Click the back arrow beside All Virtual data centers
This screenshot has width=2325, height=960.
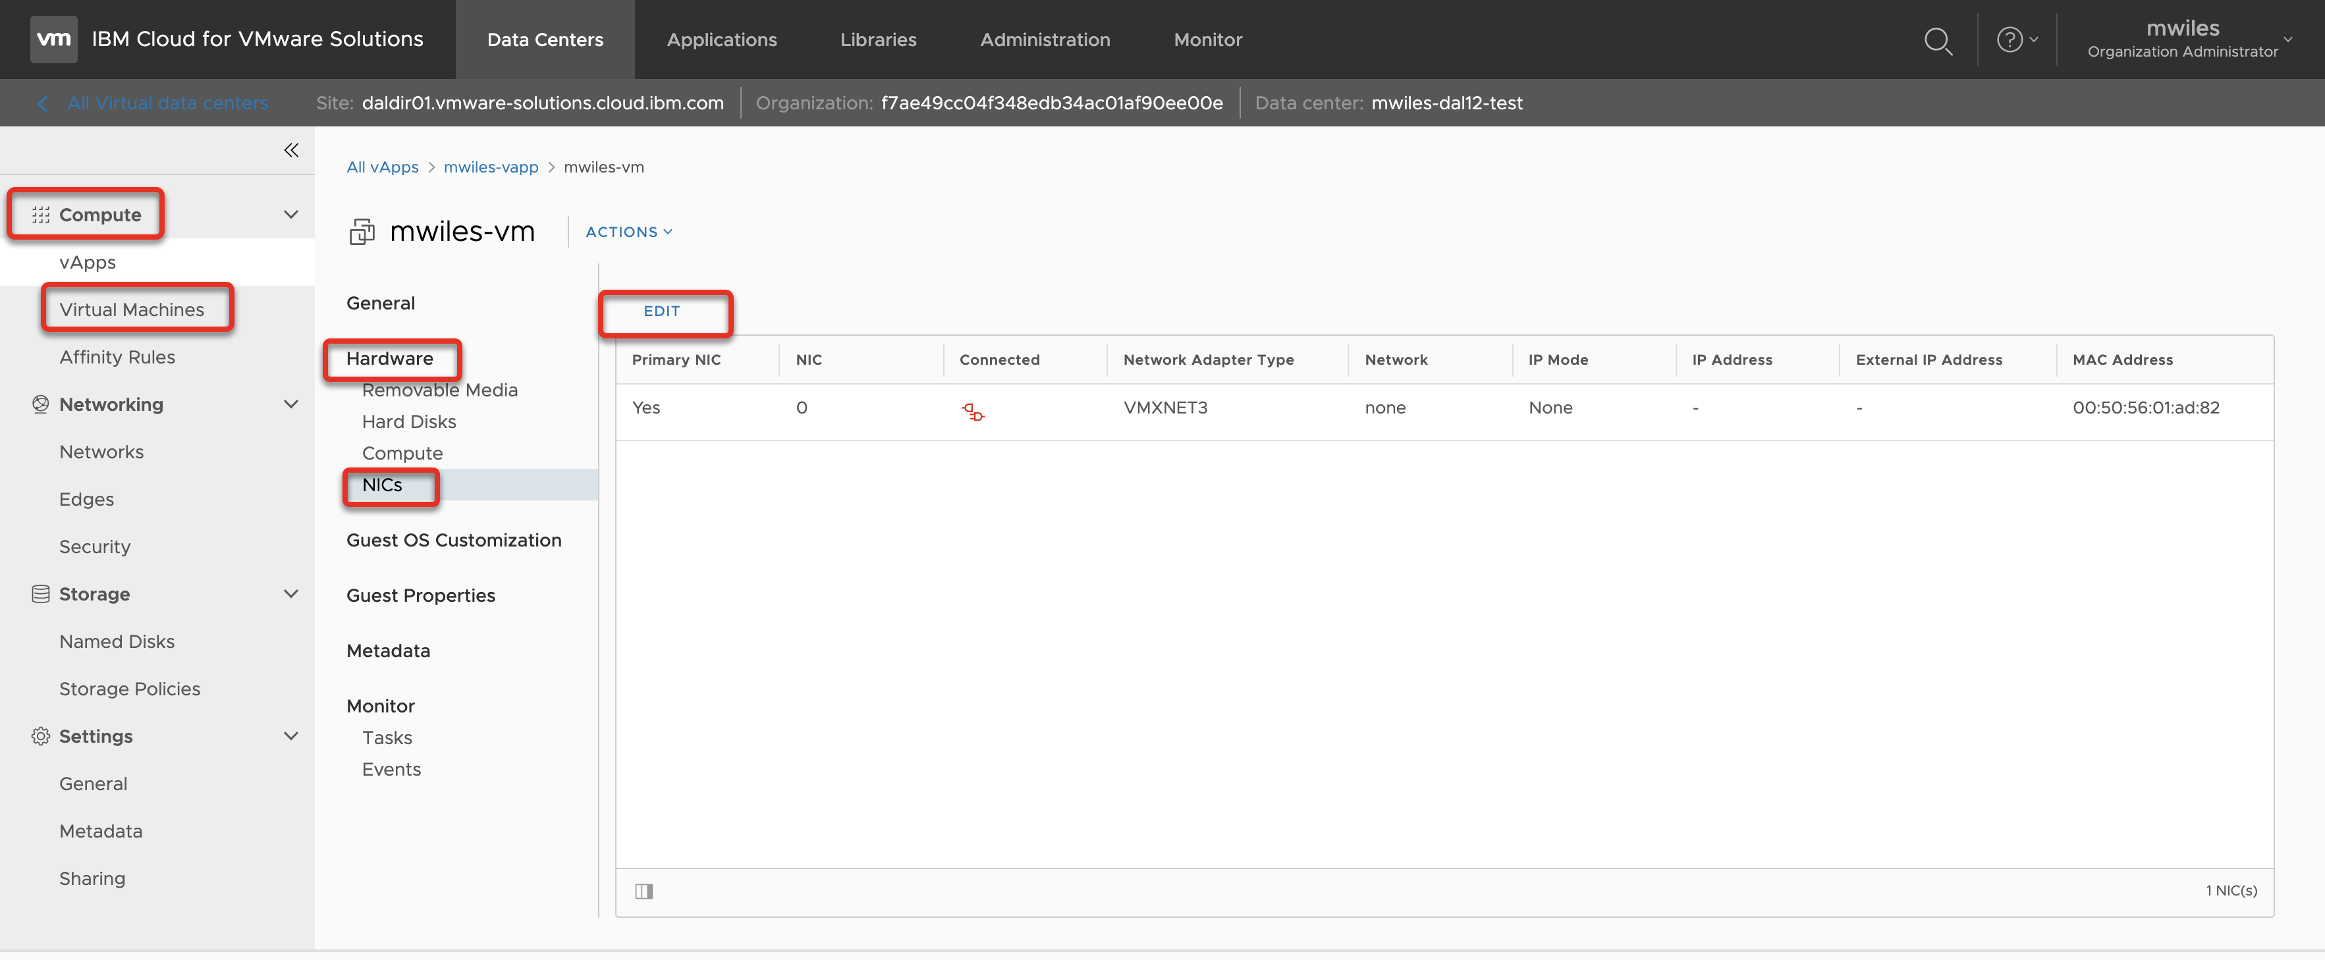(42, 104)
